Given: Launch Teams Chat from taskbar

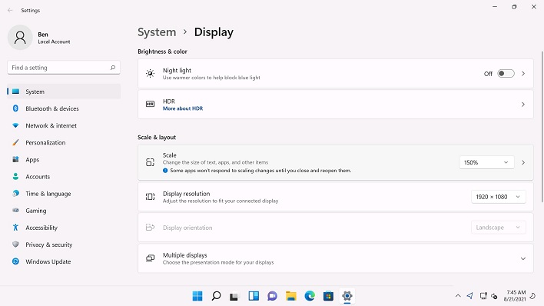Looking at the screenshot, I should point(272,296).
